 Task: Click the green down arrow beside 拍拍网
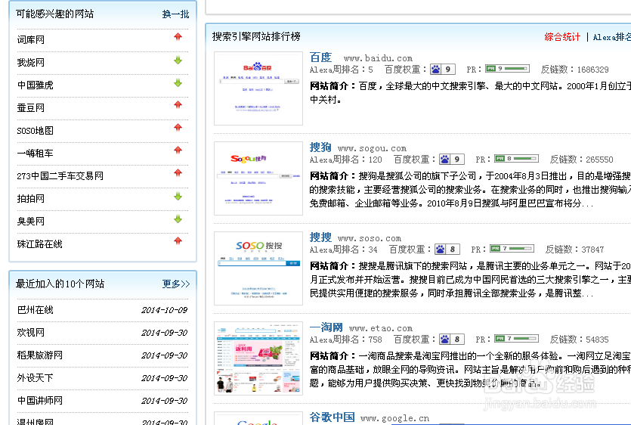178,196
